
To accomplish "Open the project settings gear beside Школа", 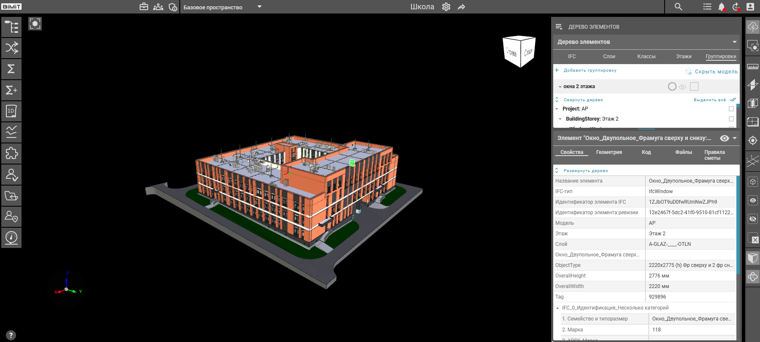I will pos(446,7).
